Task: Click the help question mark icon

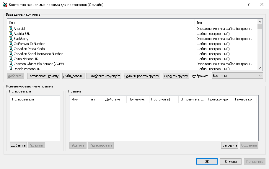Action: [x=249, y=5]
